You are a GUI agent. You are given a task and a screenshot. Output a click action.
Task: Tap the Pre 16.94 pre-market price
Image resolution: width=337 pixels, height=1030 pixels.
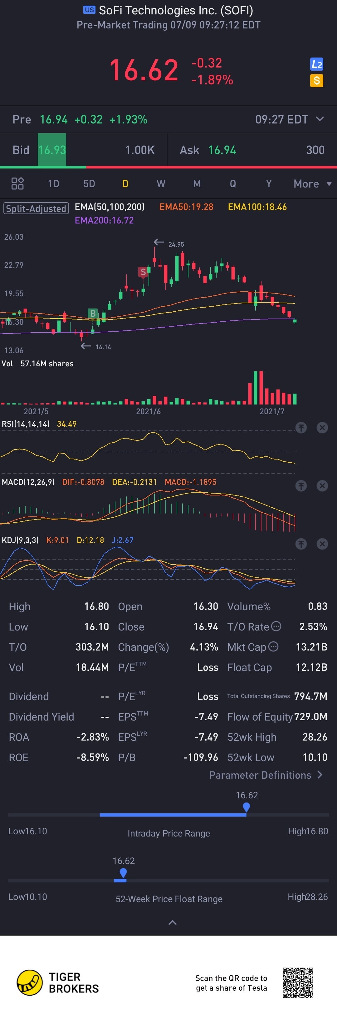(x=53, y=119)
